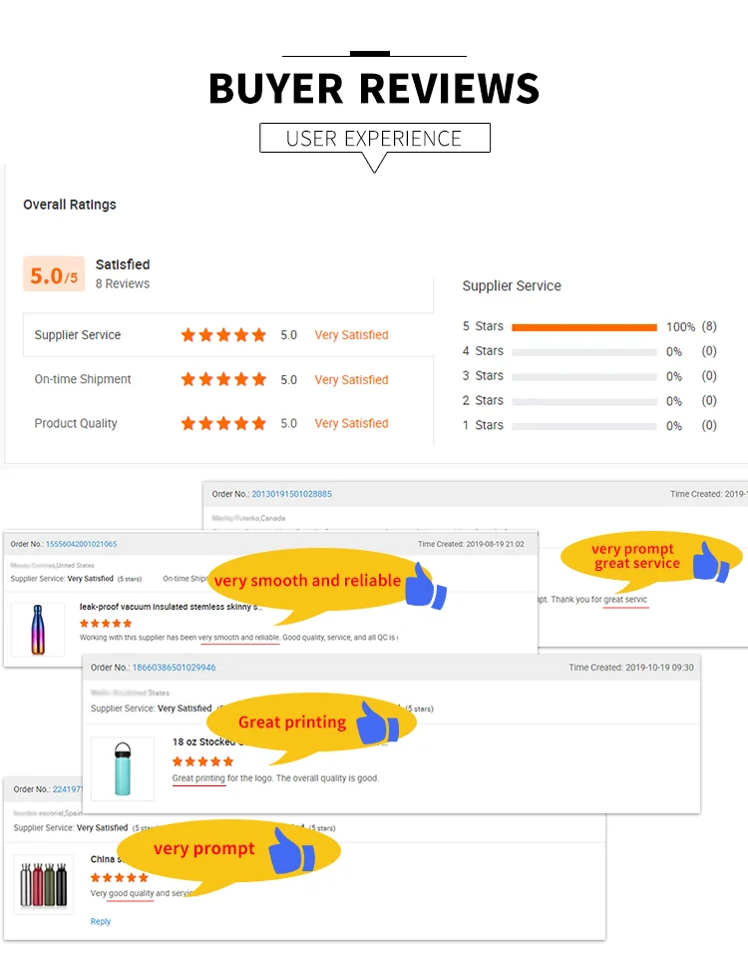Click the 5 Stars orange rating bar
The height and width of the screenshot is (958, 748).
pyautogui.click(x=583, y=326)
